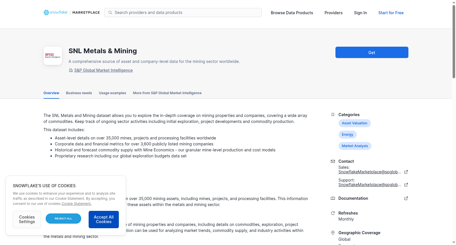
Task: Click the blue Get button
Action: pyautogui.click(x=372, y=52)
